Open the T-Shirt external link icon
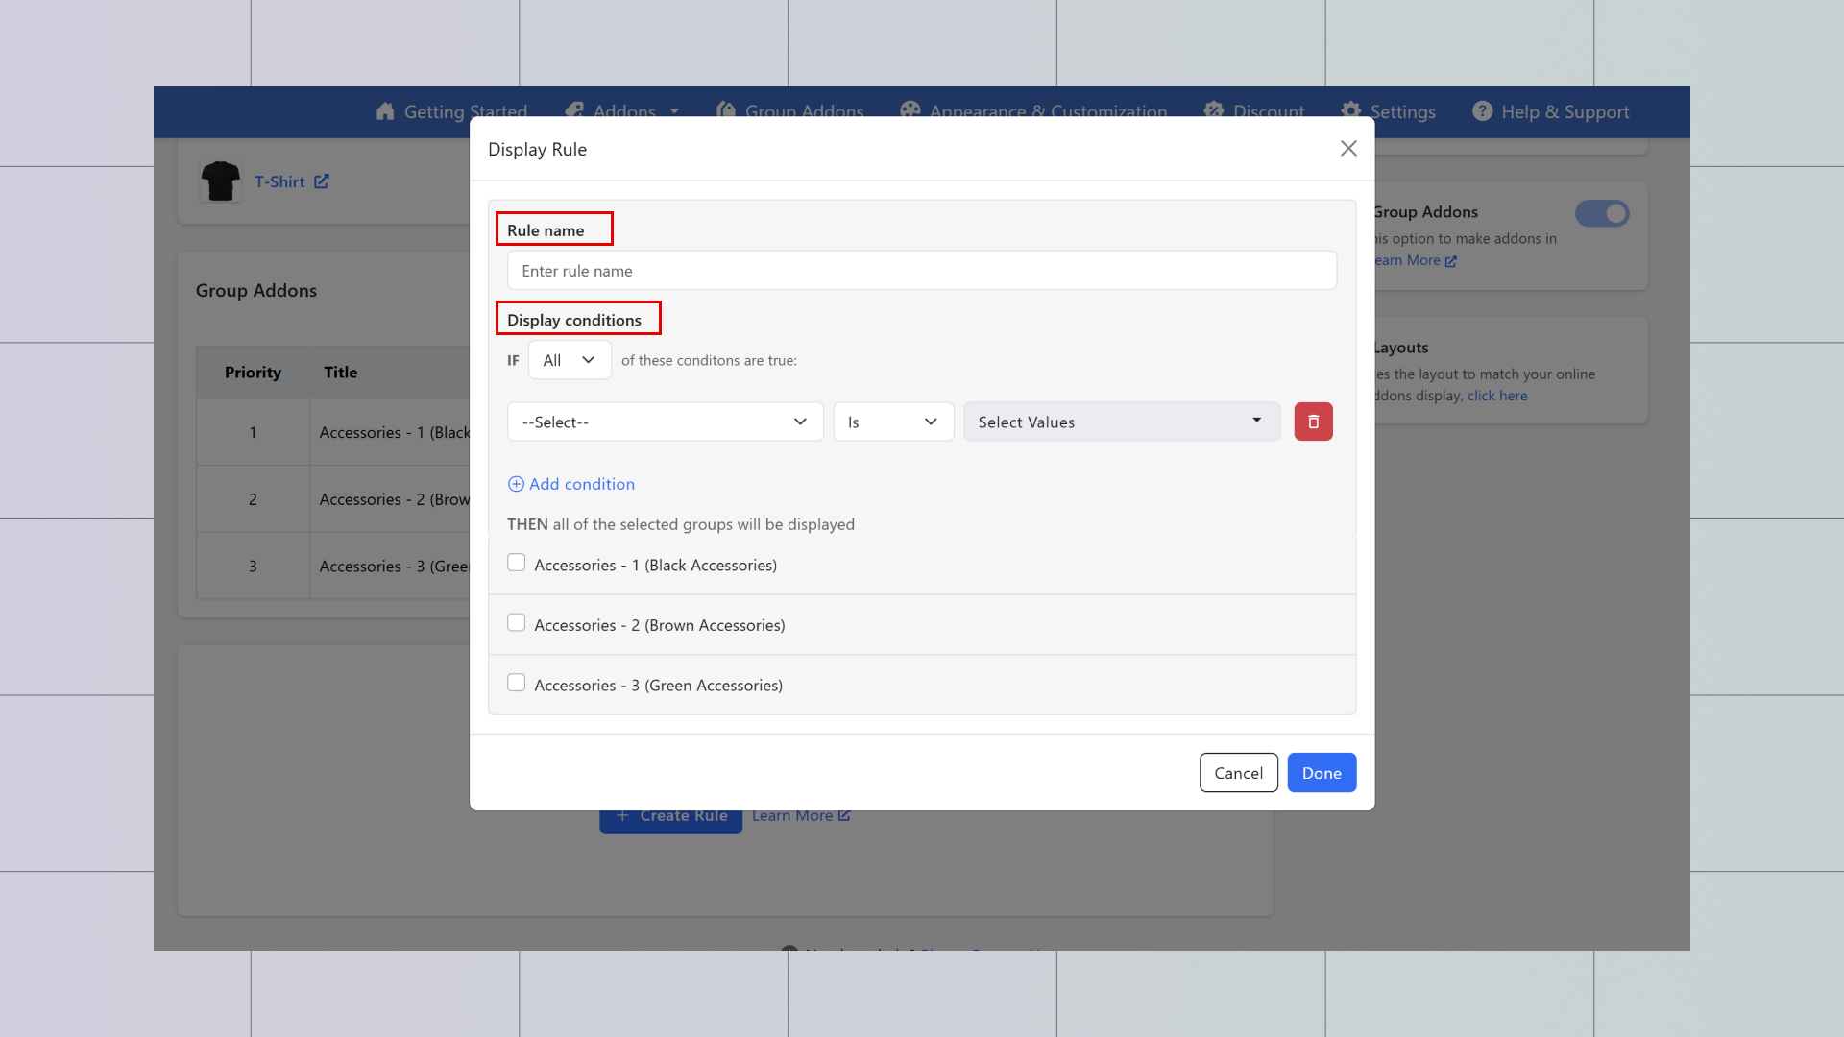The height and width of the screenshot is (1037, 1844). pyautogui.click(x=322, y=181)
